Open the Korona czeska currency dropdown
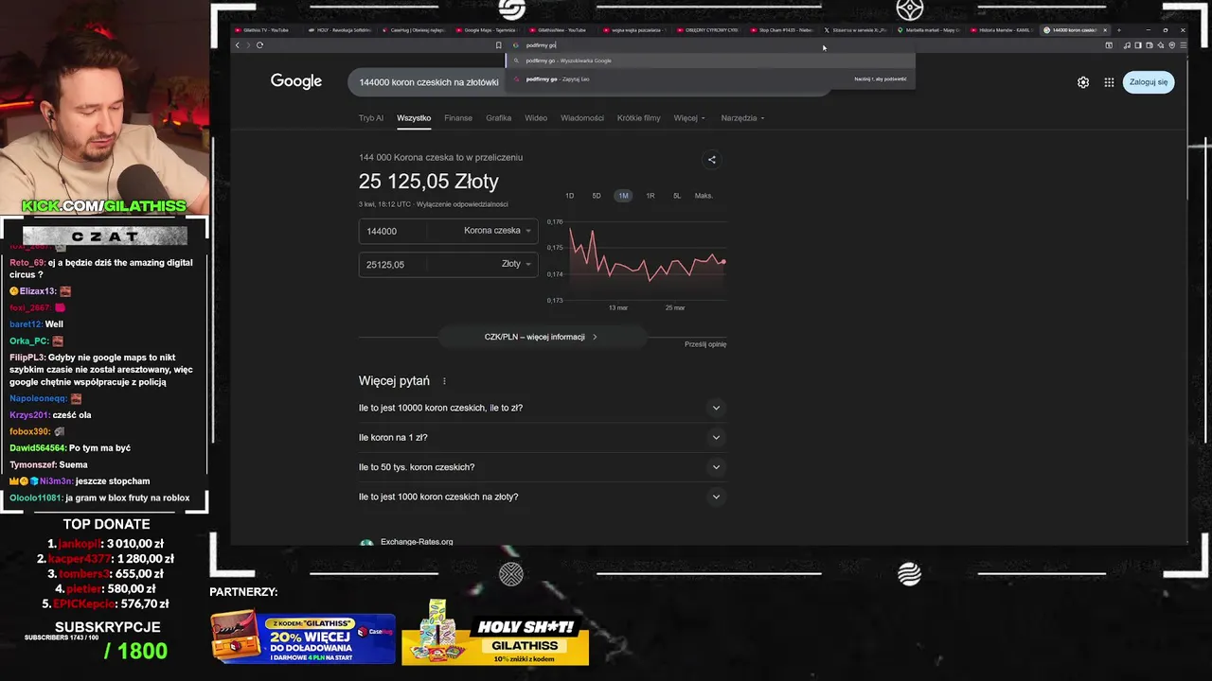Screen dimensions: 1212x681 pyautogui.click(x=496, y=231)
